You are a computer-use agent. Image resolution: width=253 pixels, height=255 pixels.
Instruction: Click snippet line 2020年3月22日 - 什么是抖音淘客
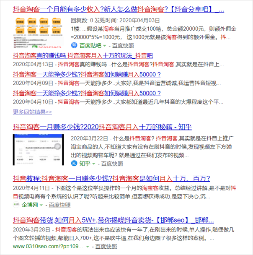[x=152, y=138]
